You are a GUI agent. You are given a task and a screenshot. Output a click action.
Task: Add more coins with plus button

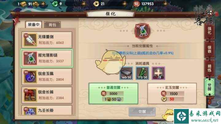[125, 4]
